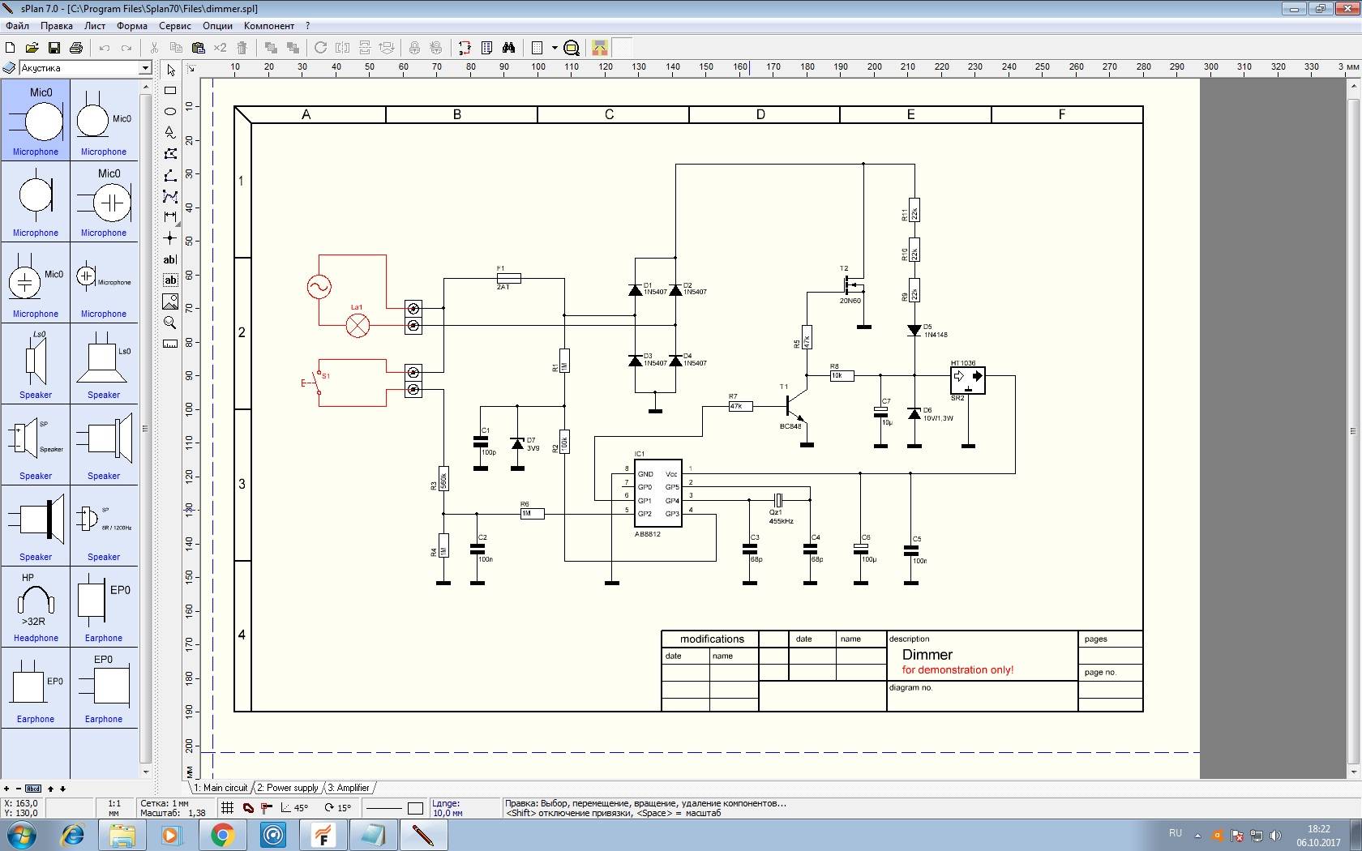This screenshot has height=851, width=1362.
Task: Toggle the grid display in status bar
Action: pos(228,808)
